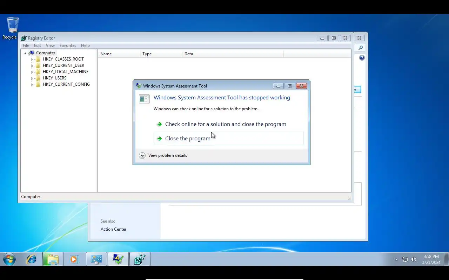
Task: Expand the HKEY_LOCAL_MACHINE key
Action: click(x=32, y=72)
